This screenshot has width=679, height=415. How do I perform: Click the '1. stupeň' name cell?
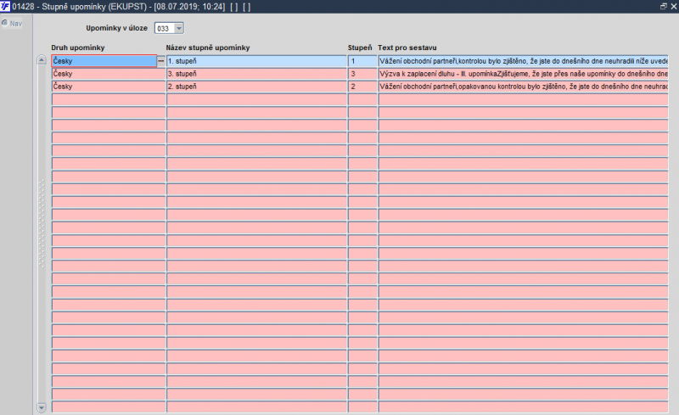(x=257, y=61)
